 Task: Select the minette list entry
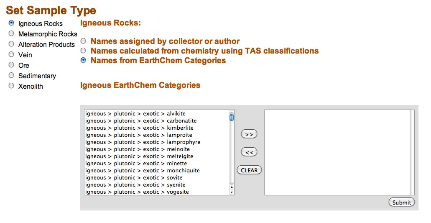pyautogui.click(x=157, y=164)
